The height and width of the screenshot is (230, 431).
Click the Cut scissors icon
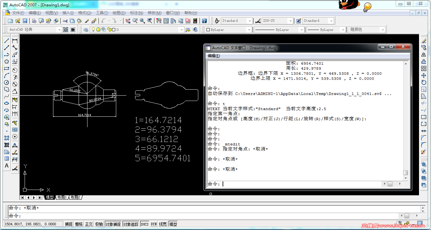[65, 21]
